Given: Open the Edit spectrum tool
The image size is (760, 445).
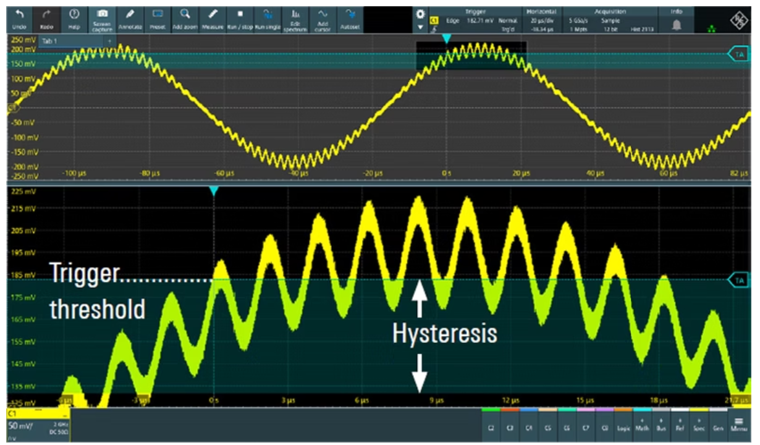Looking at the screenshot, I should (x=295, y=19).
